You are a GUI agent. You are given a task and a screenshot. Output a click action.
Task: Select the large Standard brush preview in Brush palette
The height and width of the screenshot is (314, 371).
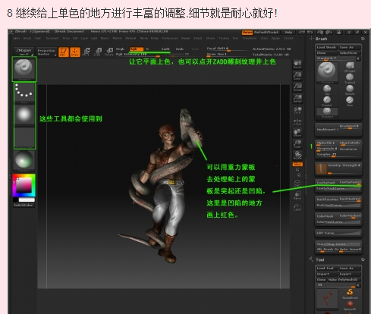pos(327,72)
